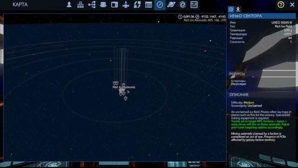Click the 'КАРТА' window title
298x168 pixels.
click(20, 5)
